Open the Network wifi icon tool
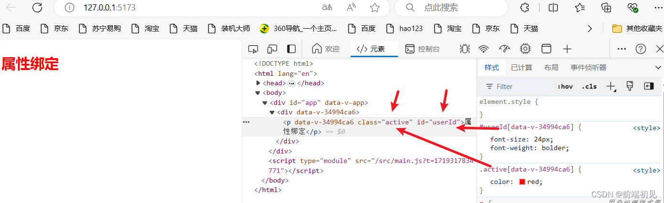The image size is (664, 203). pyautogui.click(x=484, y=49)
